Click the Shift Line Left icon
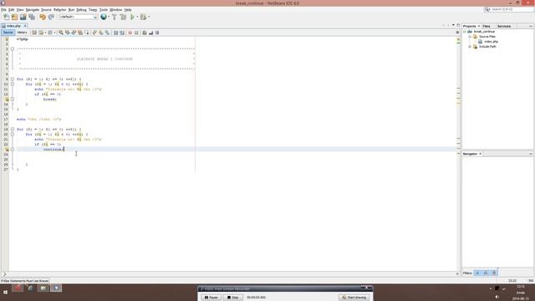 coord(115,33)
